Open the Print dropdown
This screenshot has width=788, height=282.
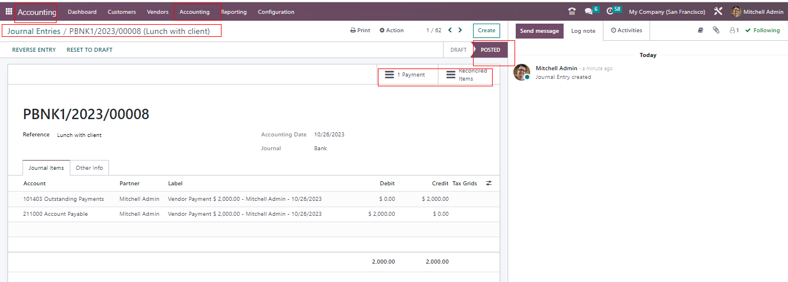point(360,31)
